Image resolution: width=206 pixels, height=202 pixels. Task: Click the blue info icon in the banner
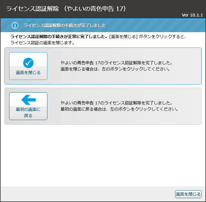[x=15, y=25]
